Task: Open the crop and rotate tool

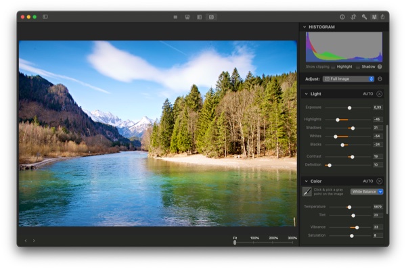Action: point(353,17)
